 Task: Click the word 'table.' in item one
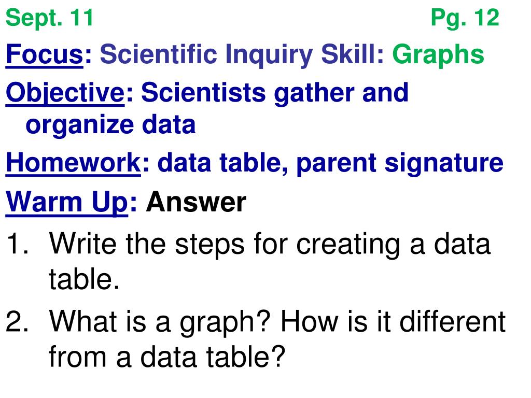(85, 279)
